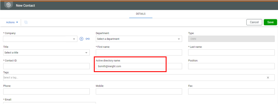
Task: Click the glasses view-company icon
Action: pos(88,39)
